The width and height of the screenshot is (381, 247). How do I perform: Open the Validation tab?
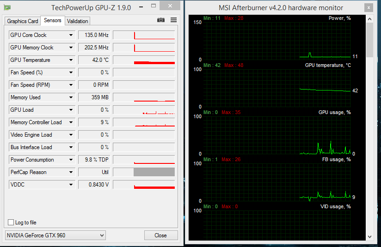[78, 21]
